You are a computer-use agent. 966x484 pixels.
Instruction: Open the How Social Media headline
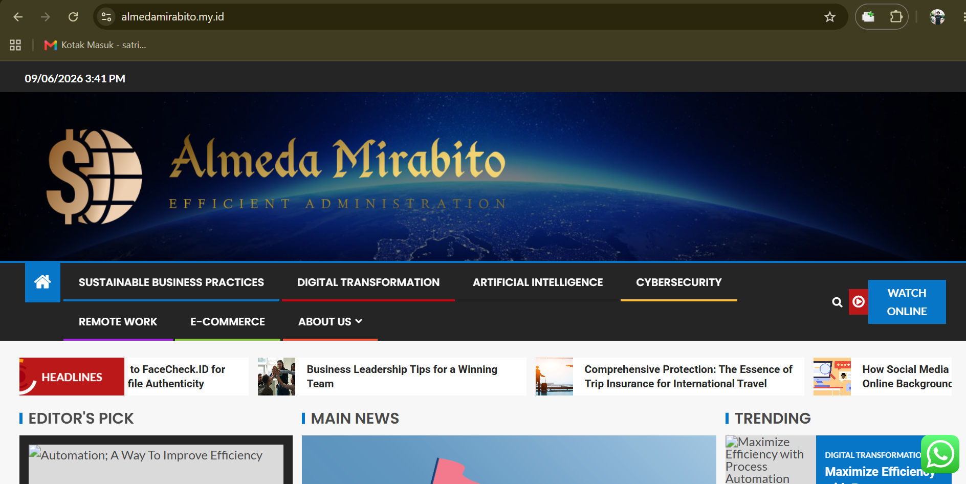coord(907,377)
